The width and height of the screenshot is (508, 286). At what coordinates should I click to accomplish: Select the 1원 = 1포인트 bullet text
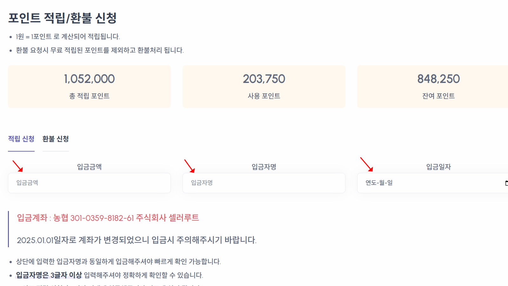click(67, 36)
